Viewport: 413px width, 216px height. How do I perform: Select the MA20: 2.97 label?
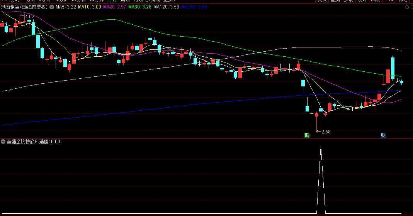tap(115, 7)
